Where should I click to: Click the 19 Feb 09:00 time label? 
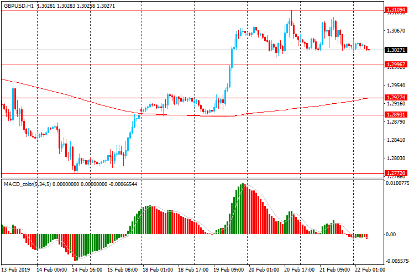228,270
